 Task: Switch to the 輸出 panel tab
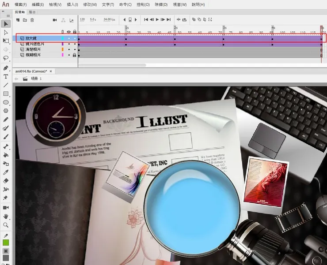32,12
